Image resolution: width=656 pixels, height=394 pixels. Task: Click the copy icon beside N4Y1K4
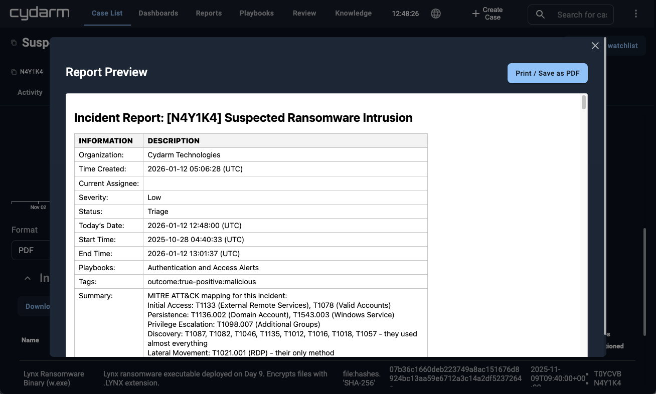pos(14,72)
